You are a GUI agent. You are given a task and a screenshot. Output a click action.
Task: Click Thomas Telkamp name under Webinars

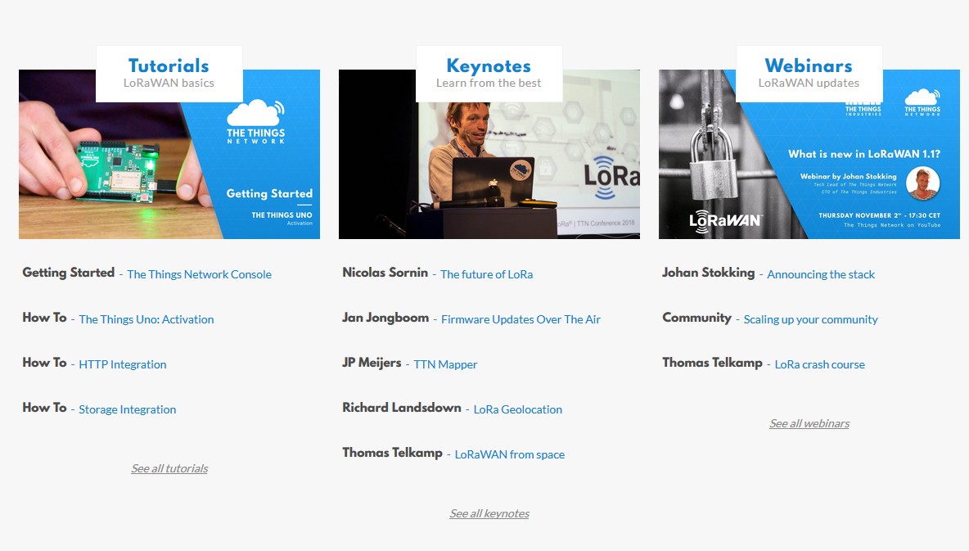713,363
